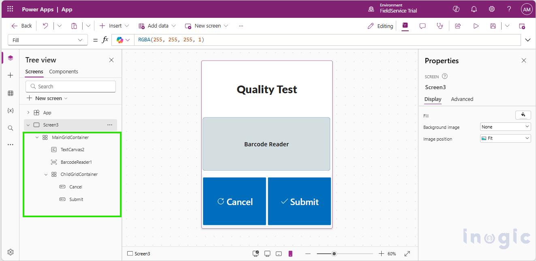Open the Data panel grid icon
Screen dimensions: 536x261
coord(11,93)
